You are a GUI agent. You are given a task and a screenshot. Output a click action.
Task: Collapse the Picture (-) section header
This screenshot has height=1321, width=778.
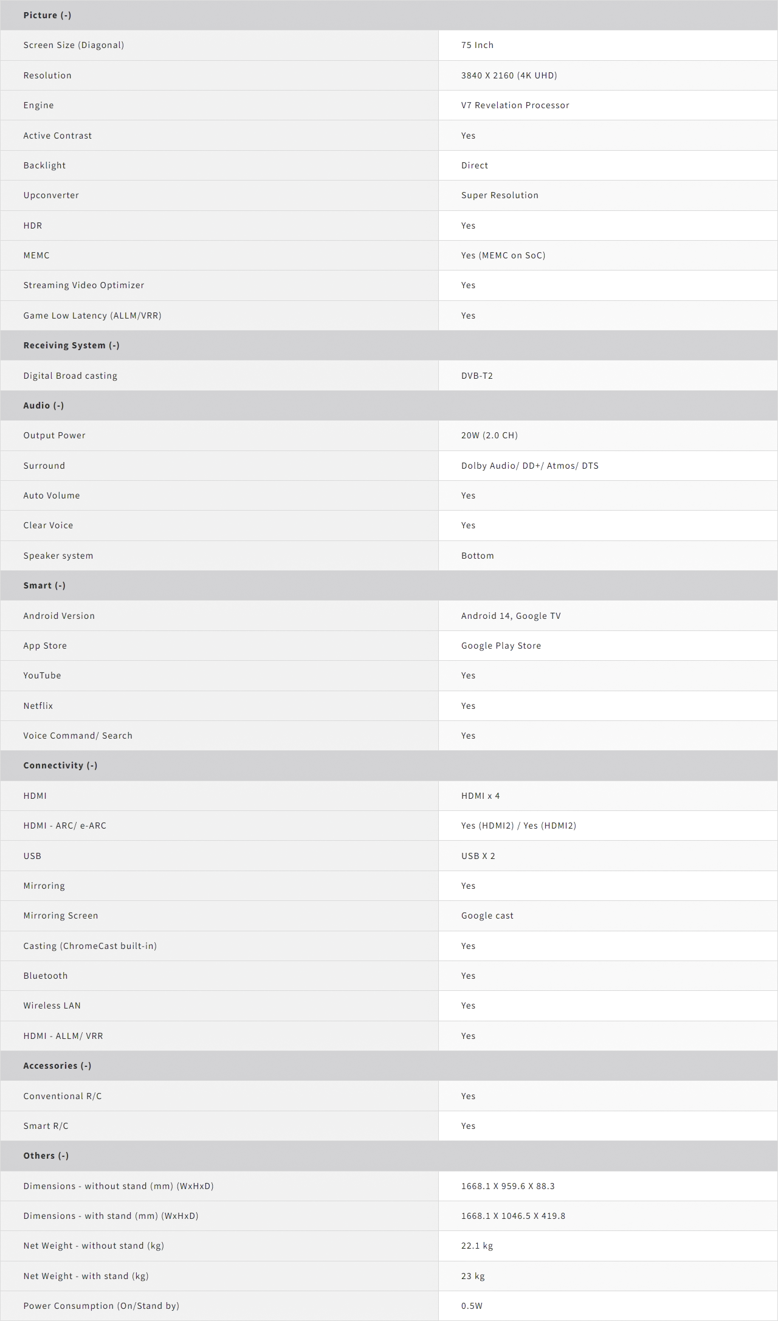(47, 15)
